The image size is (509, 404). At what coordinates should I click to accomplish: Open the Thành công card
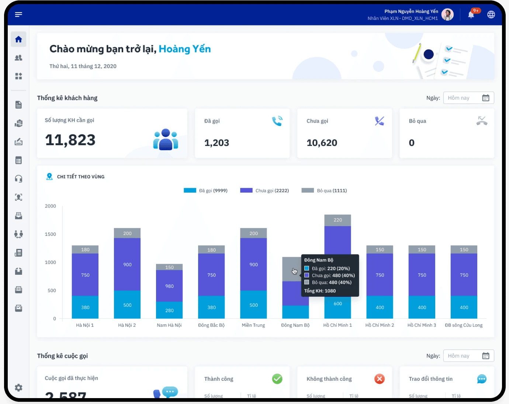pos(242,382)
